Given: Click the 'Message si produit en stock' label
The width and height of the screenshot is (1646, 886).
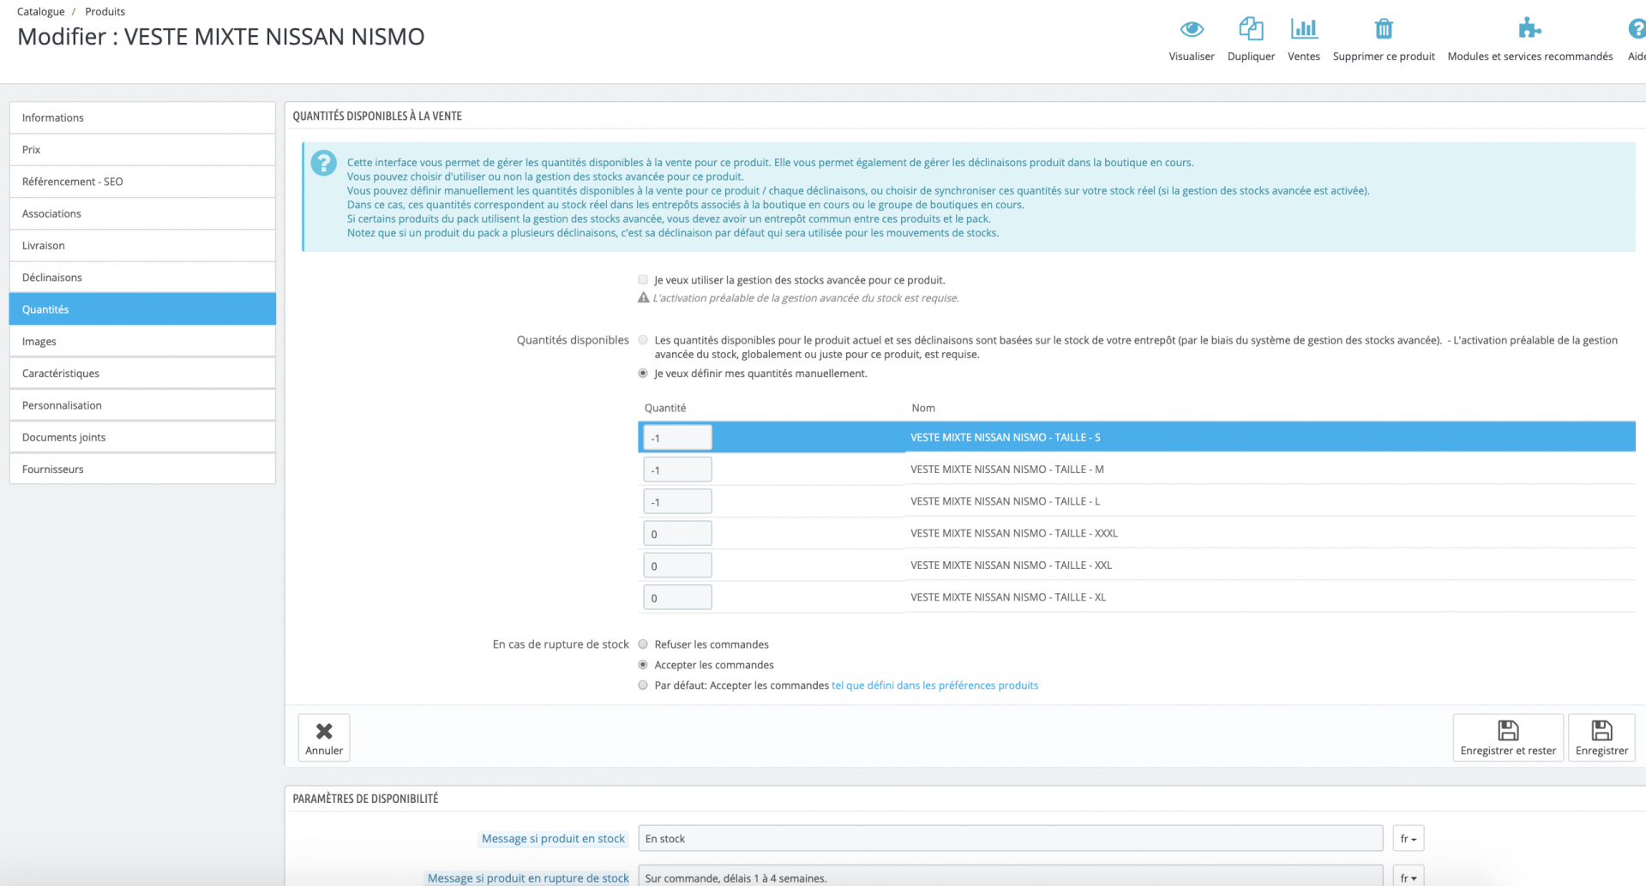Looking at the screenshot, I should click(x=553, y=839).
